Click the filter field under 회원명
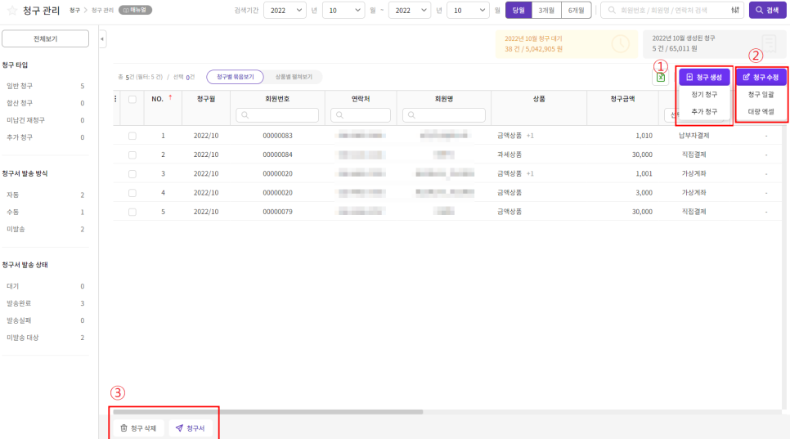790x439 pixels. click(x=444, y=115)
